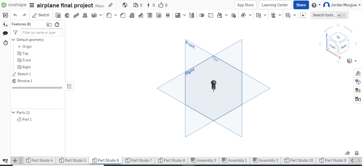Expand the view cube orientation dropdown
Viewport: 362px width, 166px height.
click(355, 61)
